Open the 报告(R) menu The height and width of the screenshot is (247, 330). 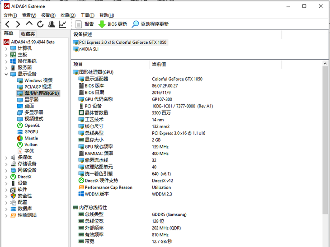pos(48,15)
